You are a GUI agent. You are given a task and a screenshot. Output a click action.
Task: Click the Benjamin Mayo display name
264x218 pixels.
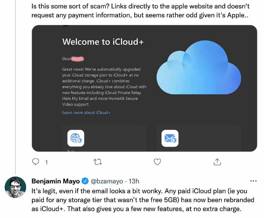(56, 181)
